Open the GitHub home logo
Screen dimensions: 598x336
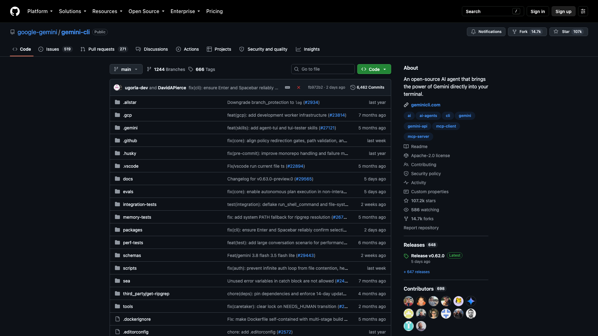click(15, 11)
